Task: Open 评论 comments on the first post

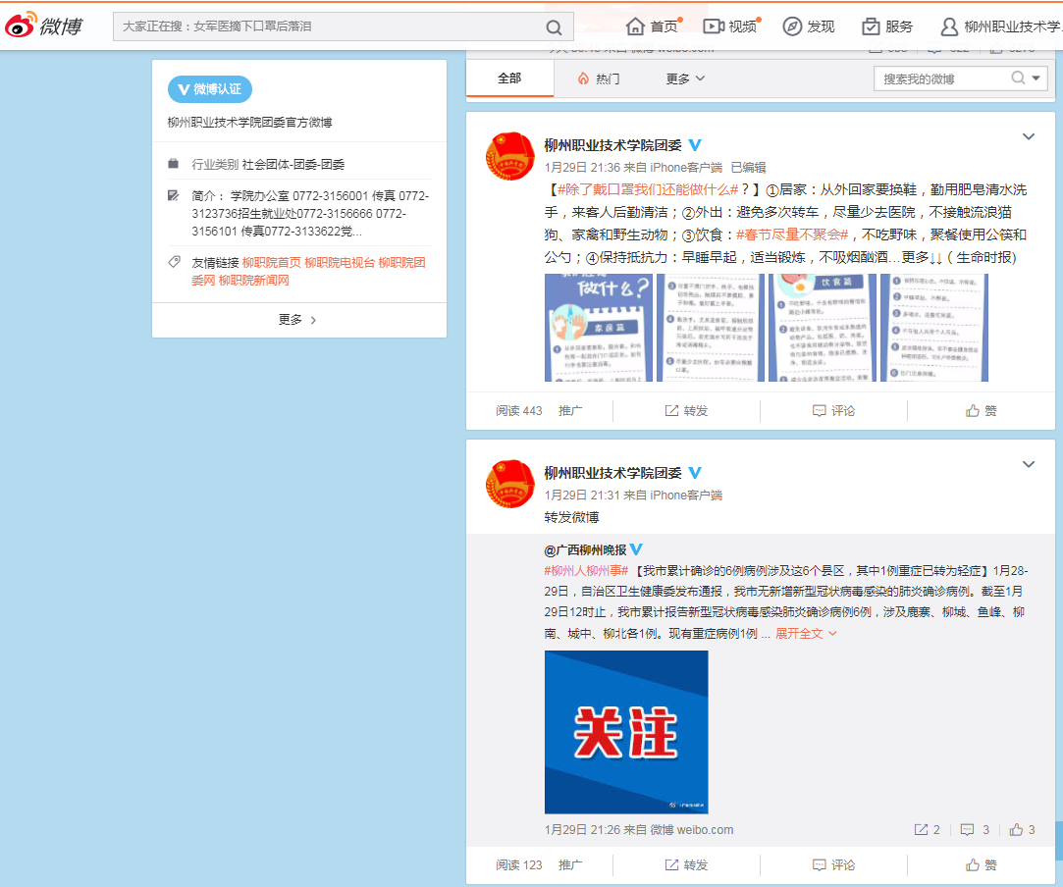Action: [833, 411]
